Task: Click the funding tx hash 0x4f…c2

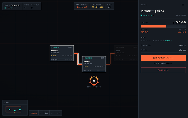Action: point(182,45)
